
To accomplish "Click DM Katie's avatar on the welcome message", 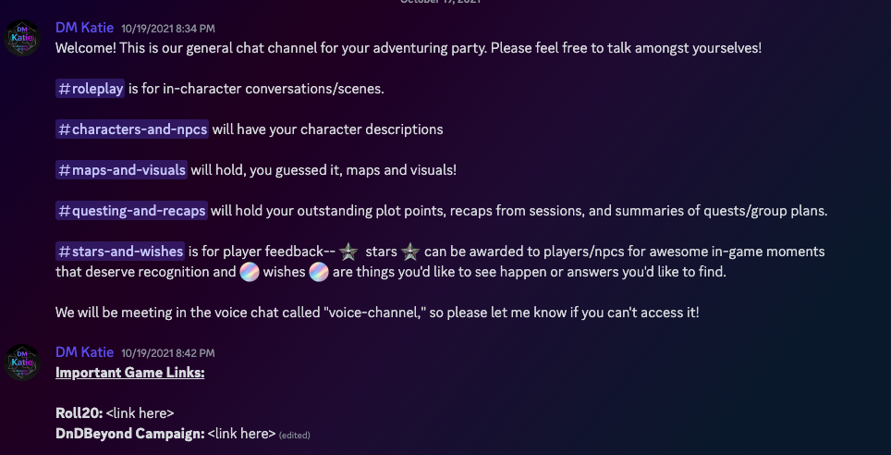I will pos(22,37).
